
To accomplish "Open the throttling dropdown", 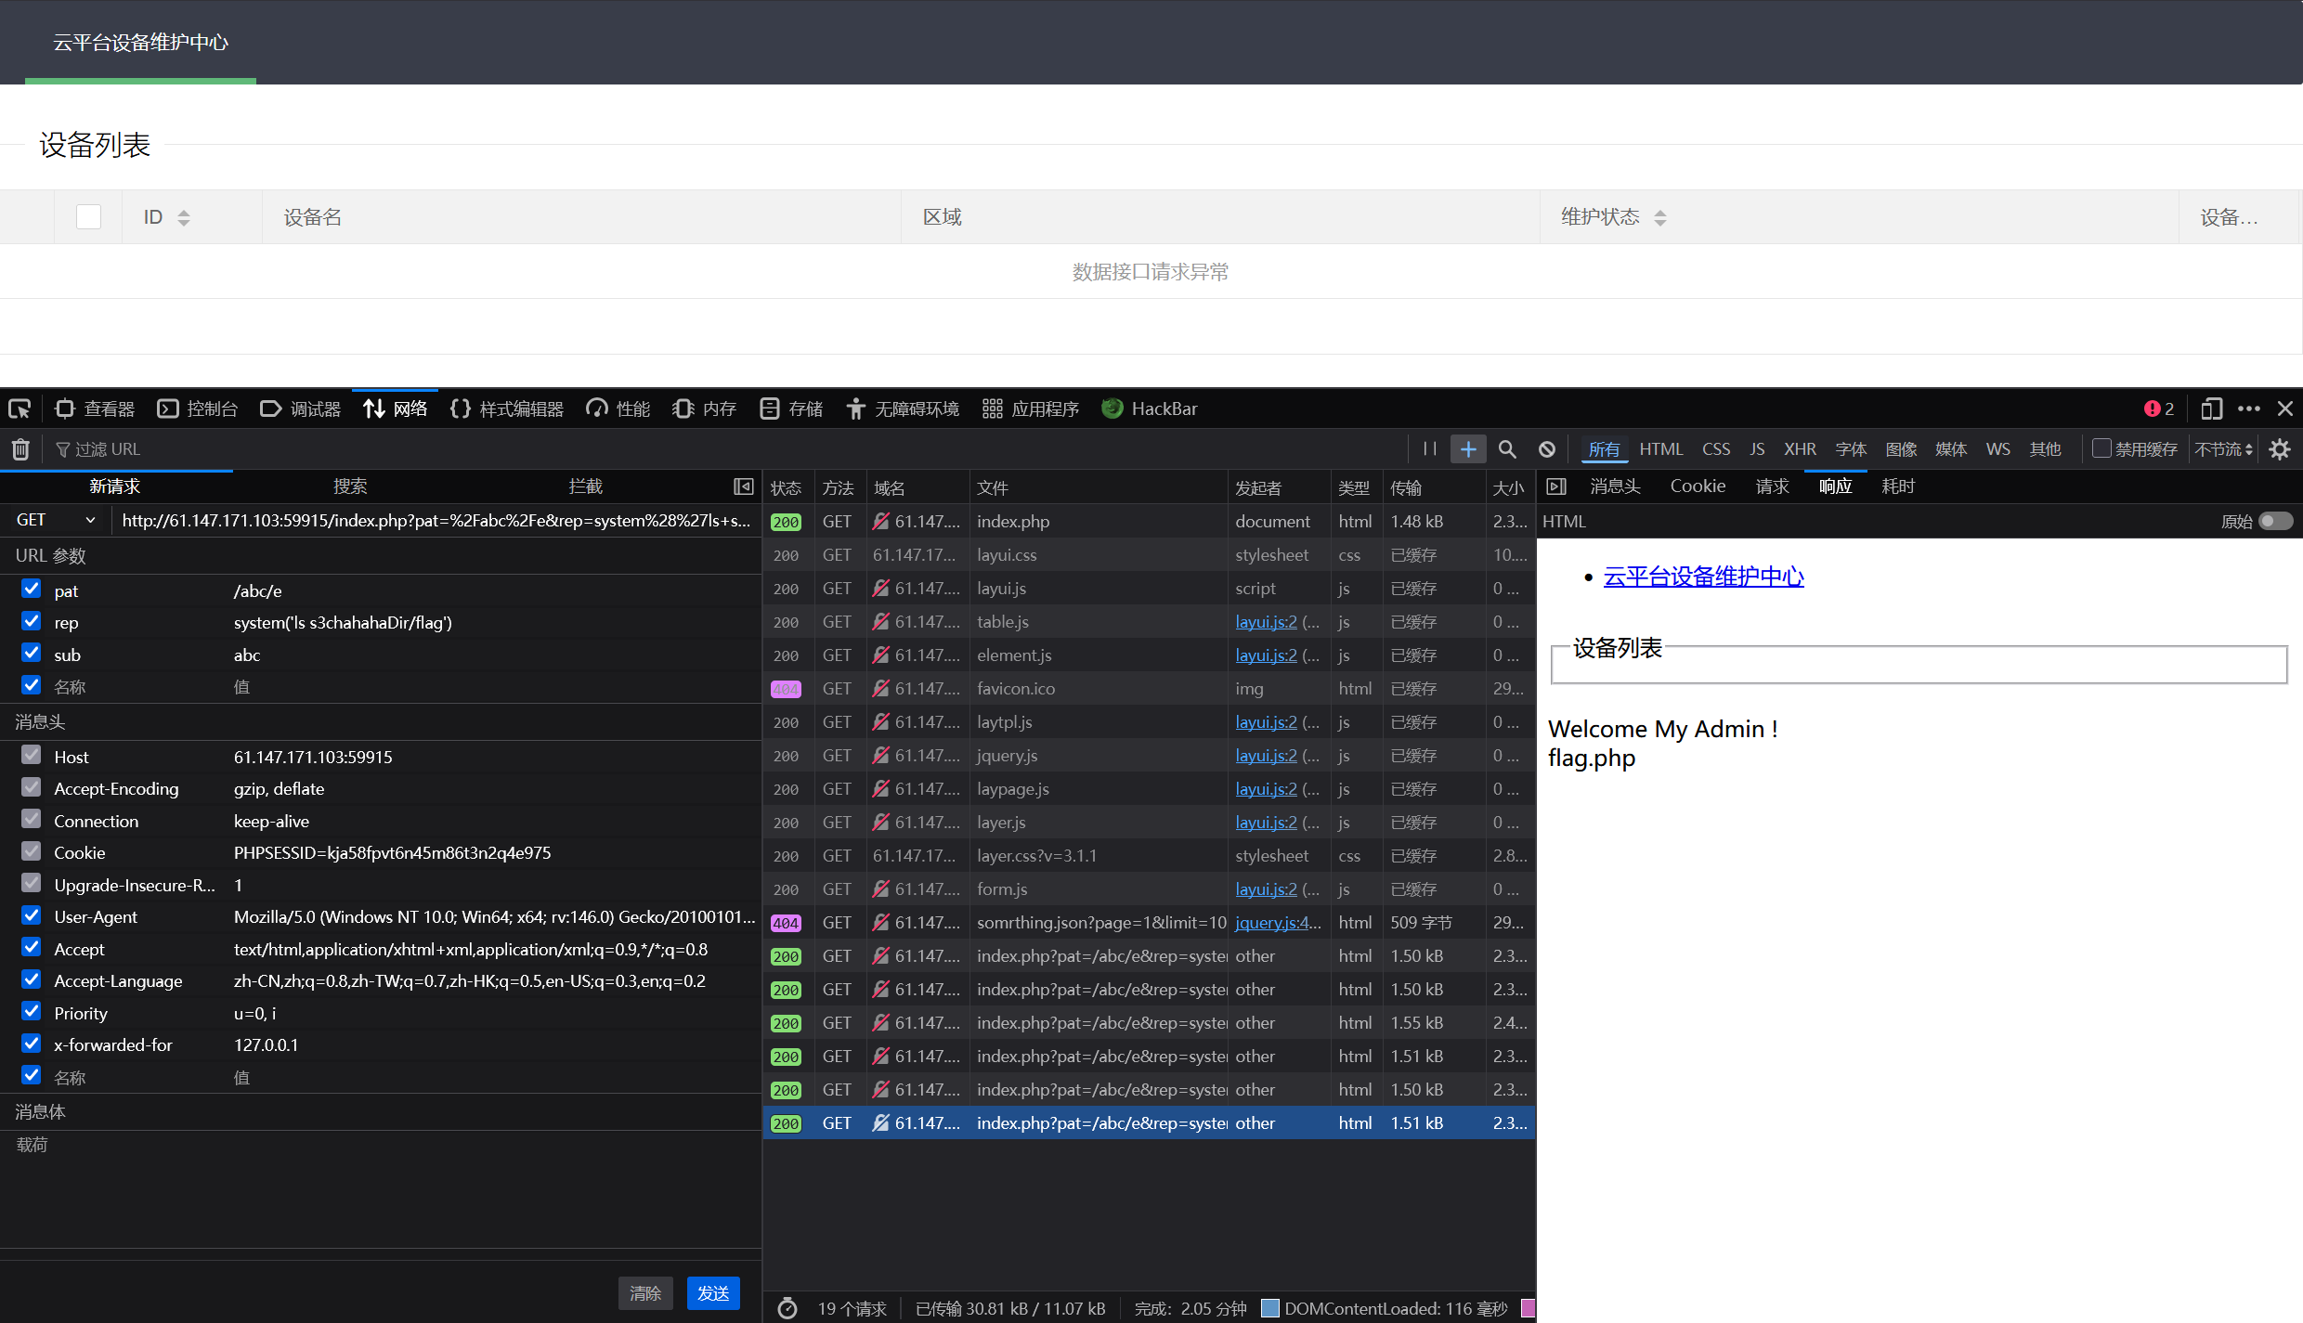I will point(2223,449).
